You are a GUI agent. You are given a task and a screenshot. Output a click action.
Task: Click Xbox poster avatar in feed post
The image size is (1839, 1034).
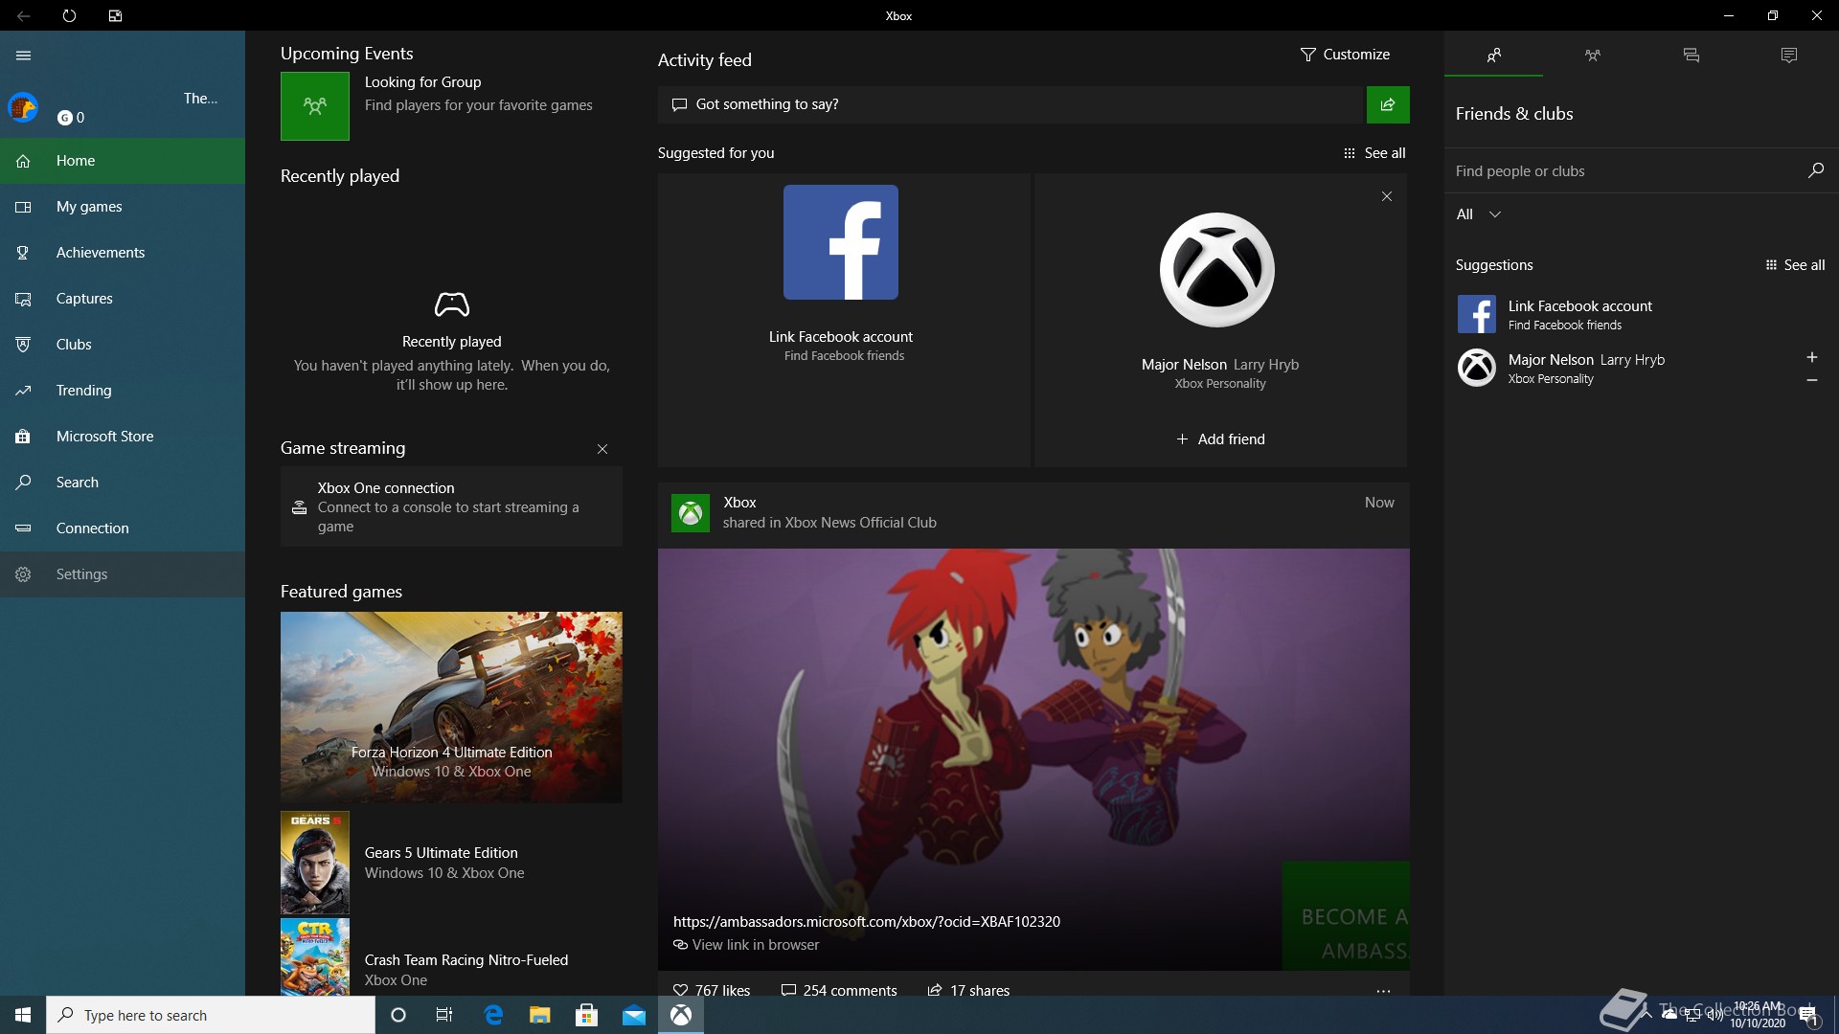tap(691, 513)
